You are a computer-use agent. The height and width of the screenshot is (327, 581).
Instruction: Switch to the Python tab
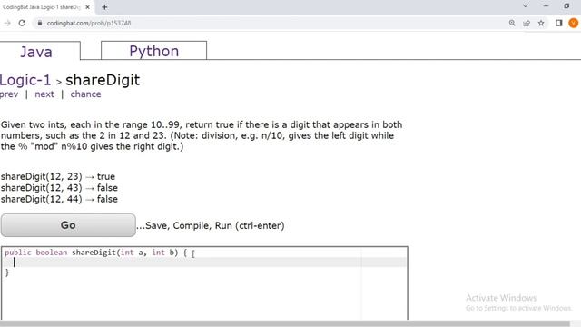tap(153, 51)
